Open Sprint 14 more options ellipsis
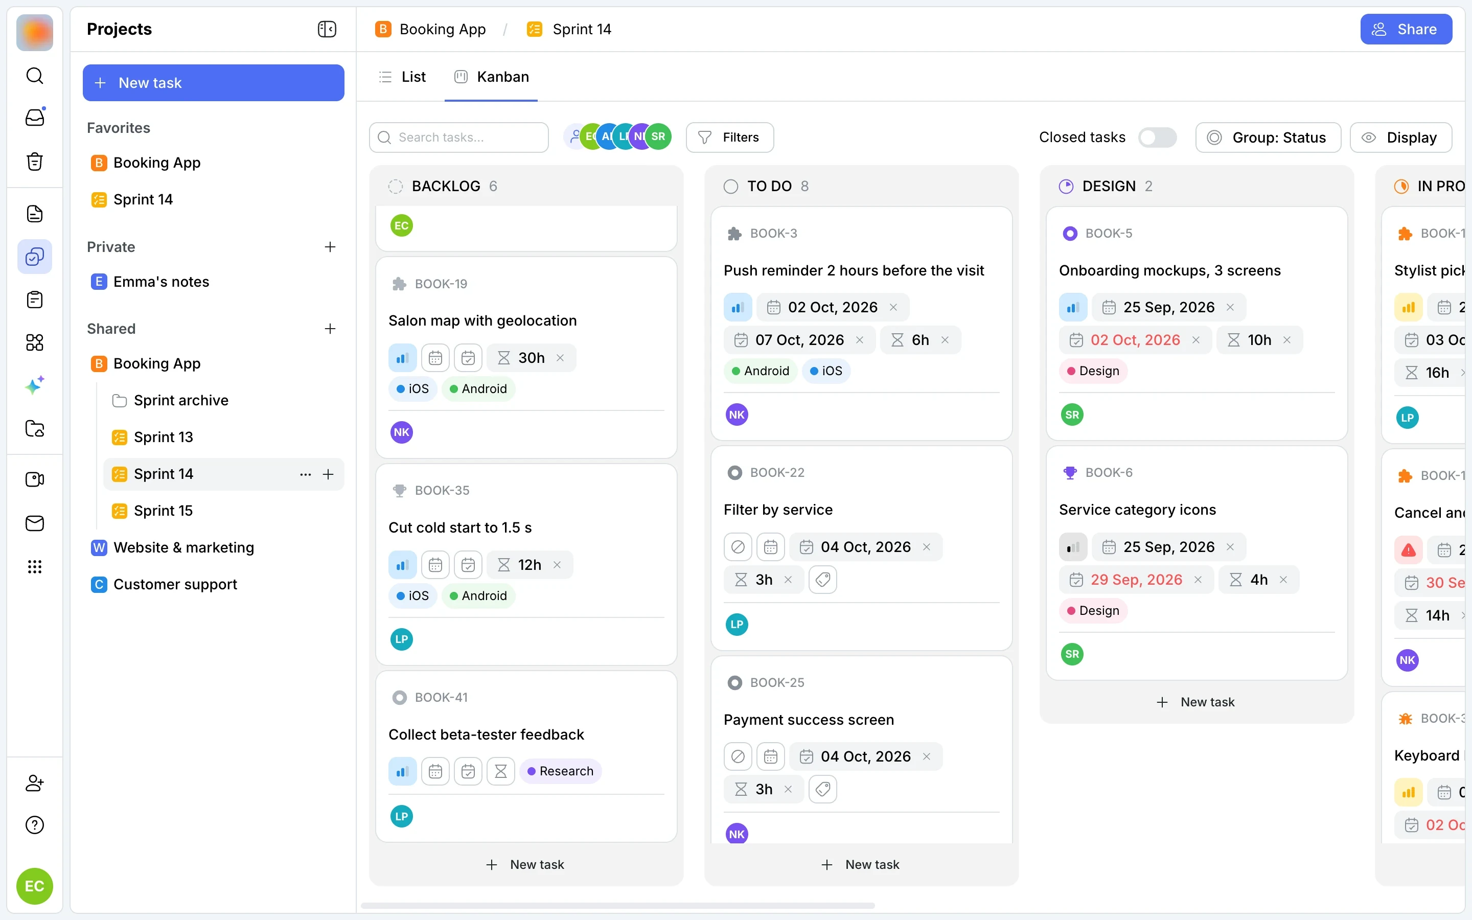Screen dimensions: 1472x920 coord(305,474)
